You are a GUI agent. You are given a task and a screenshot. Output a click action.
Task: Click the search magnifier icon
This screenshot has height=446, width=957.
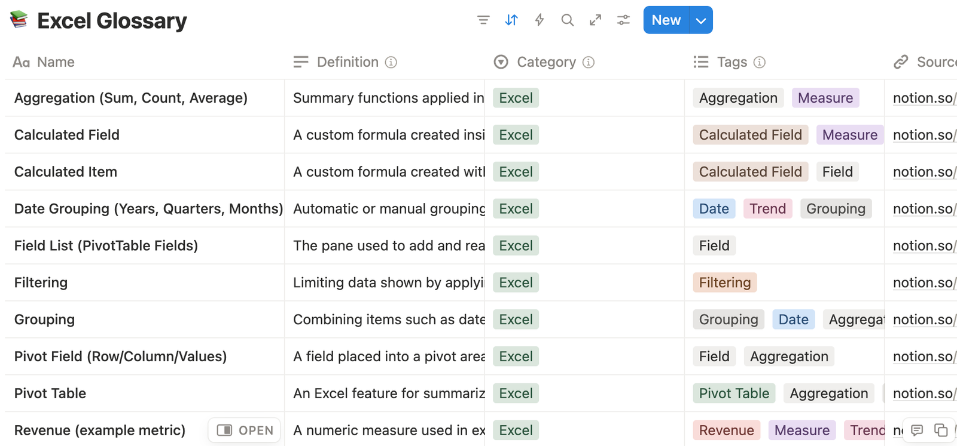click(x=567, y=20)
